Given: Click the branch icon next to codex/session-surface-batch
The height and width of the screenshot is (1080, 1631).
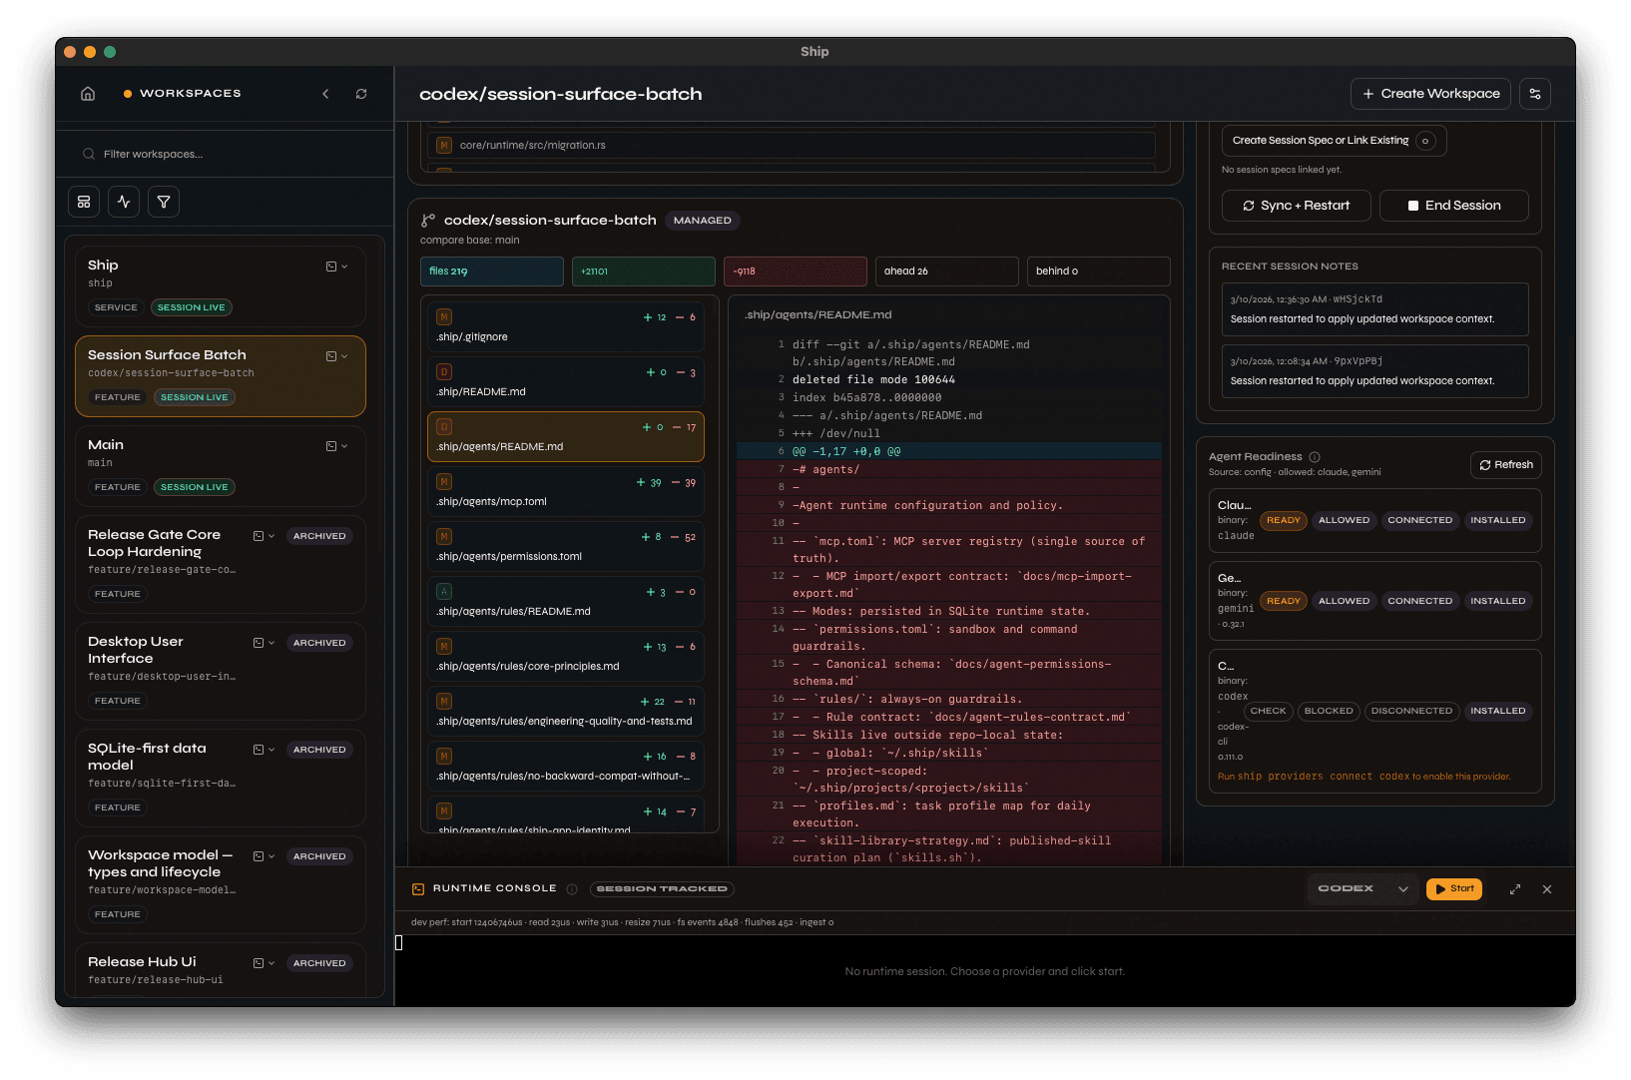Looking at the screenshot, I should click(430, 220).
